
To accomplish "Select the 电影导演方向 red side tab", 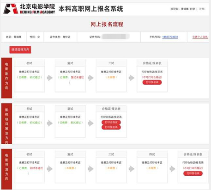I will [x=6, y=169].
